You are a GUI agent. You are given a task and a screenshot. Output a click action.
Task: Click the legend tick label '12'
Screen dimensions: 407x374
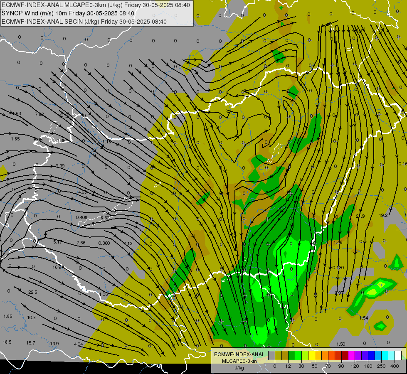point(288,366)
